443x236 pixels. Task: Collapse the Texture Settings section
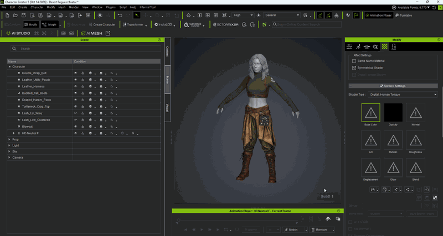pyautogui.click(x=351, y=86)
